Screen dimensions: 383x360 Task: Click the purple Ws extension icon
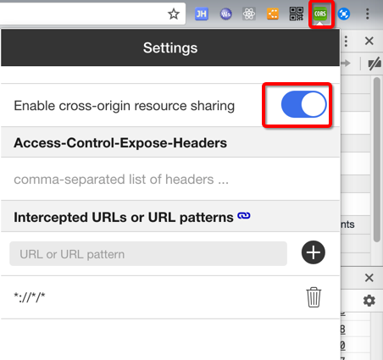tap(225, 14)
